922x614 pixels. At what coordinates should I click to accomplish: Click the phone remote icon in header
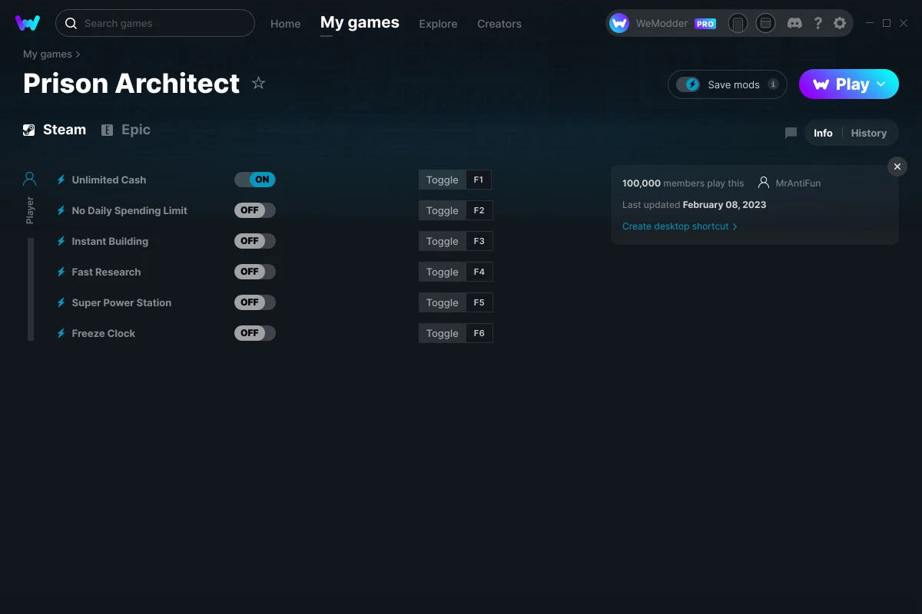coord(738,23)
